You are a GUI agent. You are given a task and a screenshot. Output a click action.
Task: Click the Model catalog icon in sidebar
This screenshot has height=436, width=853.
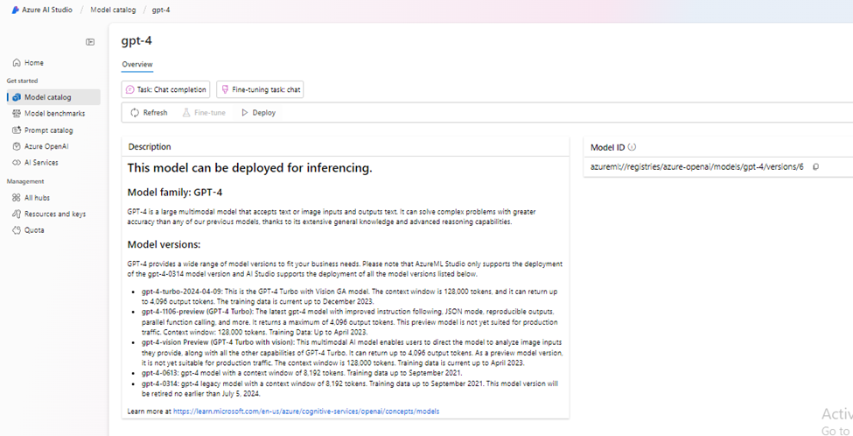17,97
